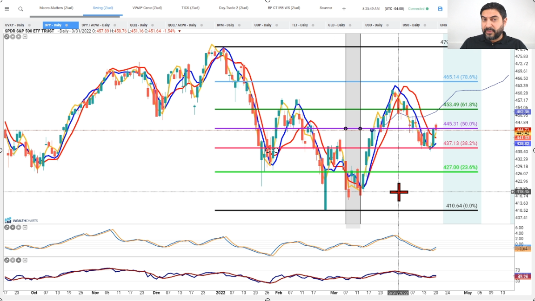
Task: Toggle the dot on SPY - Daily tab
Action: [x=67, y=25]
